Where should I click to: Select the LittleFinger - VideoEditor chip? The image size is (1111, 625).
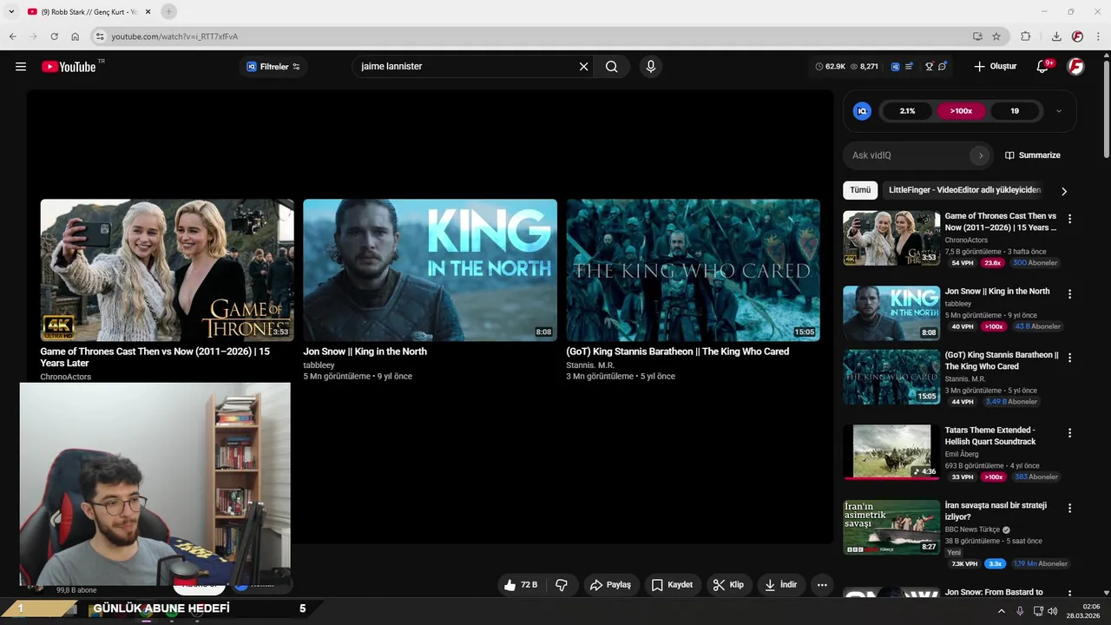click(964, 190)
